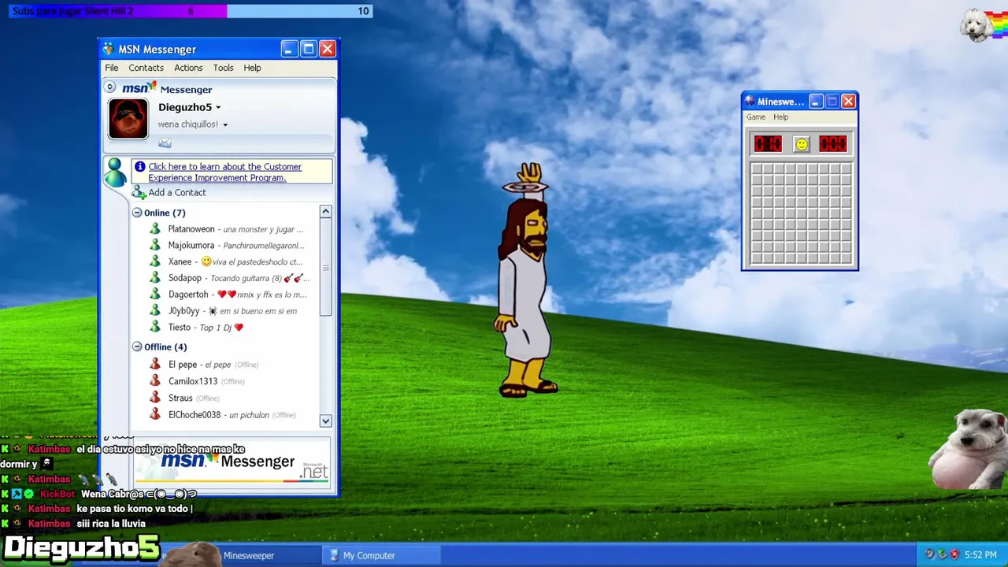The image size is (1008, 567).
Task: Open the Actions menu in MSN Messenger
Action: click(188, 68)
